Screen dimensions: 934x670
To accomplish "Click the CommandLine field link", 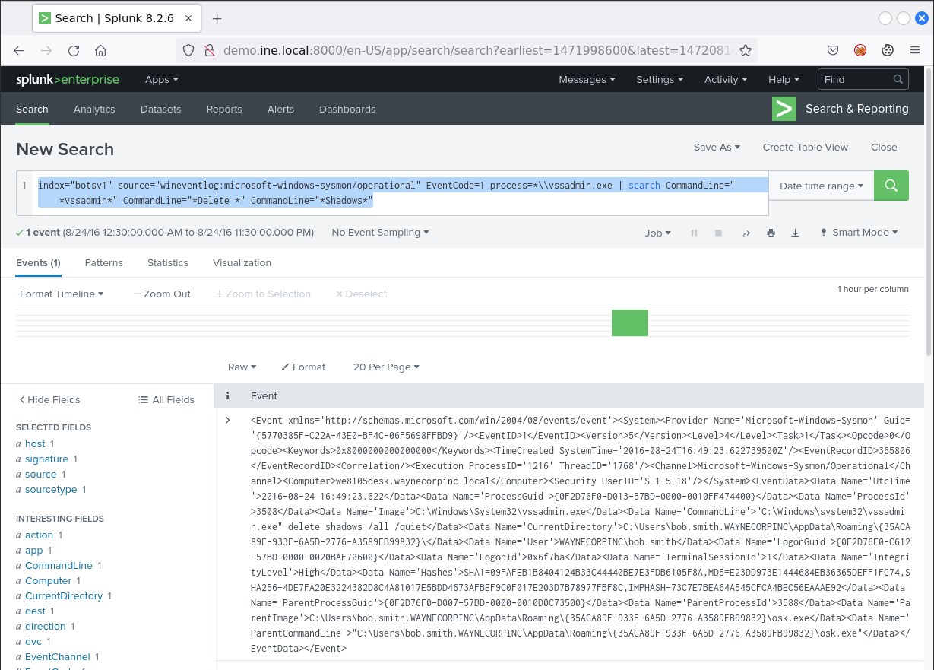I will (59, 565).
